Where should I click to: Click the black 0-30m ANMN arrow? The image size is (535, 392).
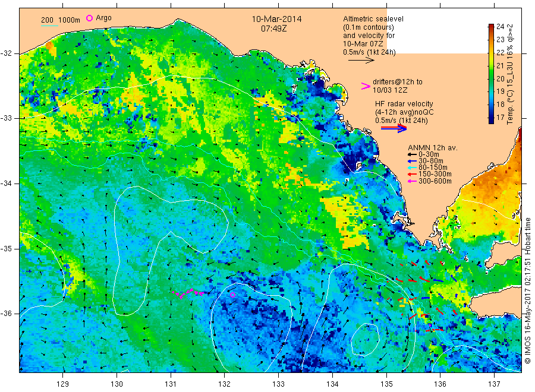pos(412,154)
